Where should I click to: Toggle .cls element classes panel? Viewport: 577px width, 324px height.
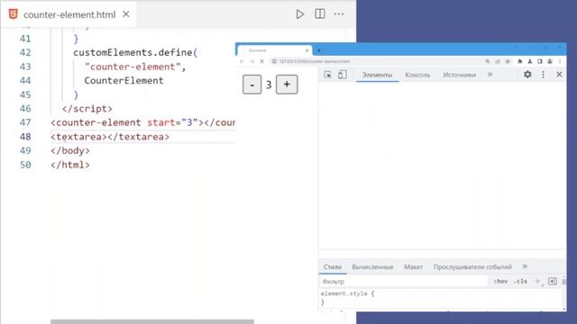pyautogui.click(x=520, y=282)
